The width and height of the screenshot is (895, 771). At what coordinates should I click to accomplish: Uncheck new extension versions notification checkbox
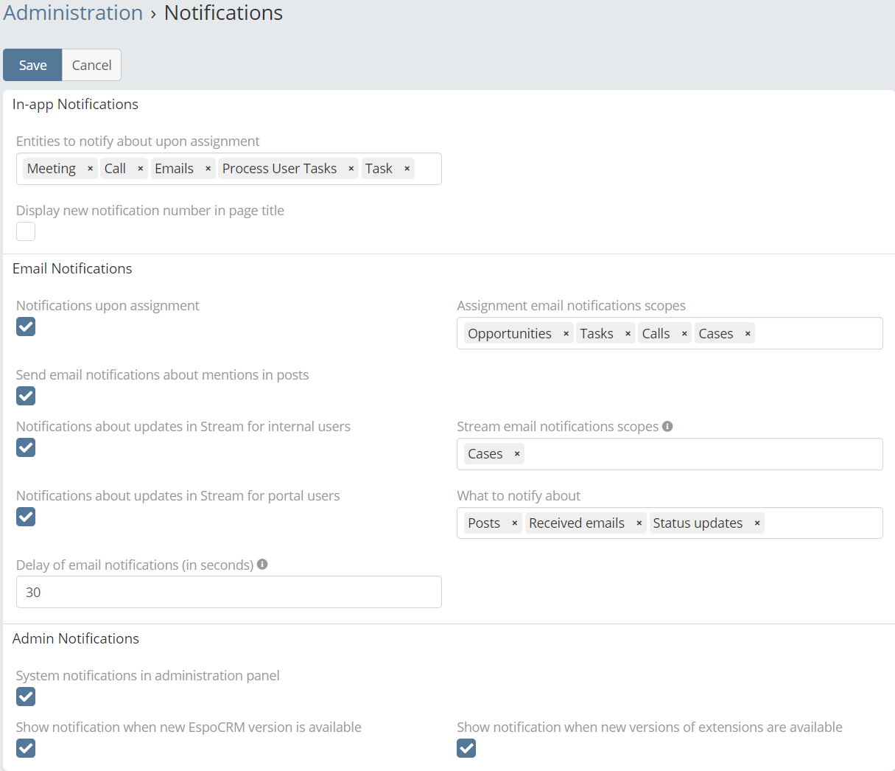coord(466,748)
